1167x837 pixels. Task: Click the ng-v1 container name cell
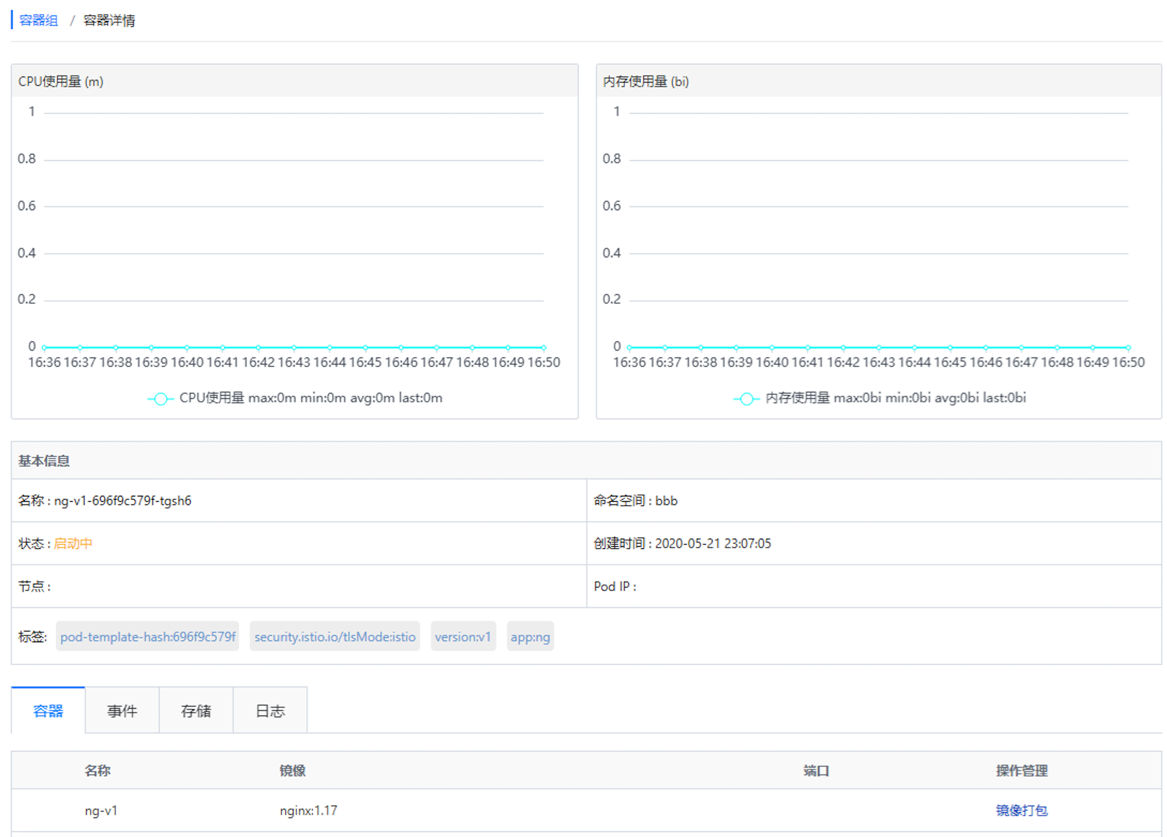(101, 811)
